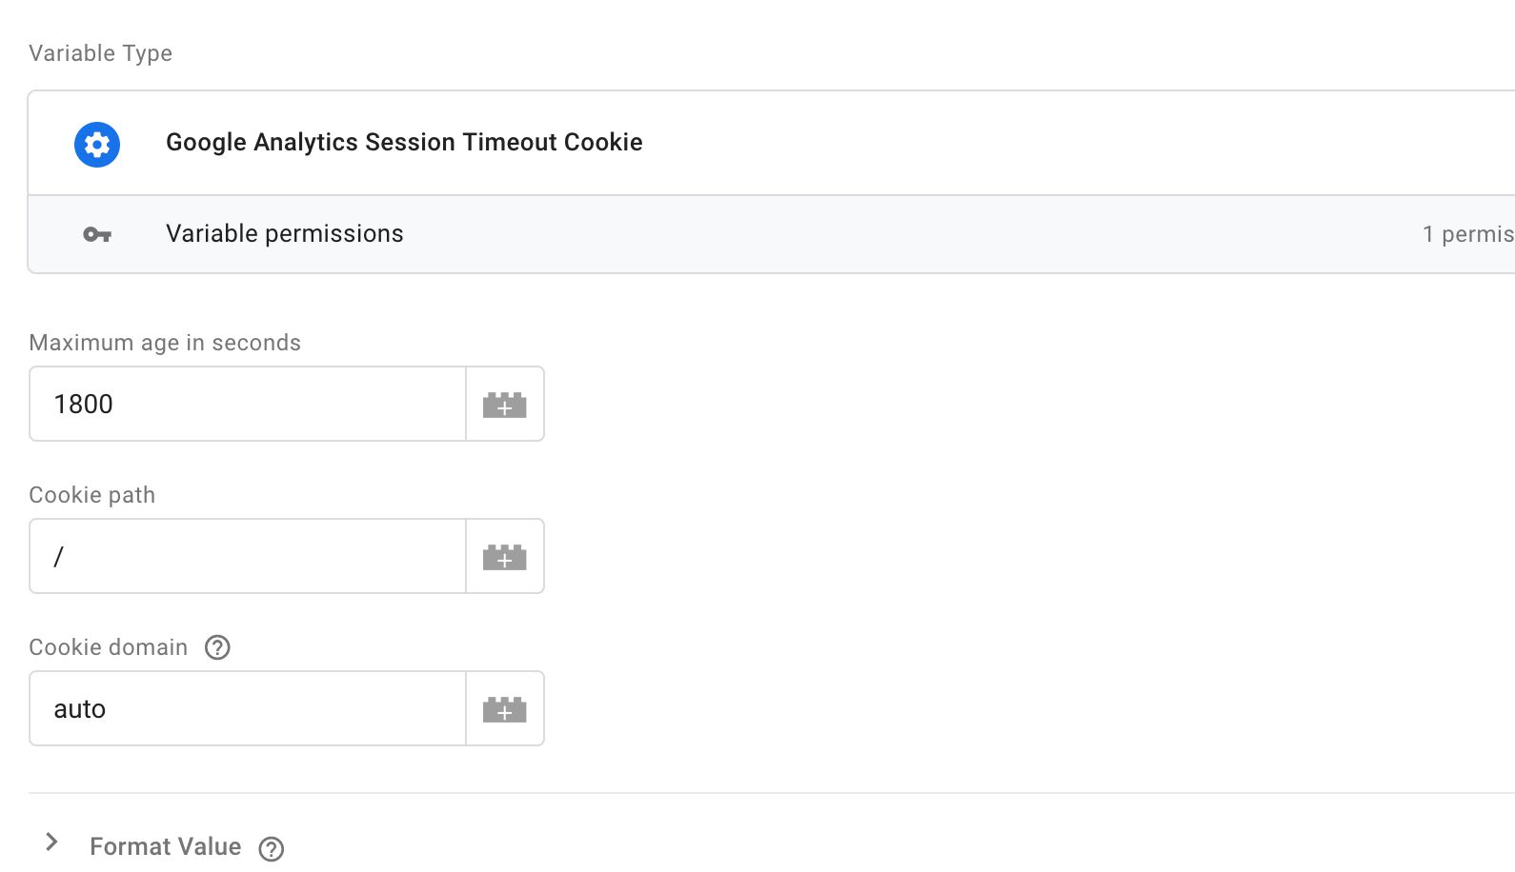Focus the Cookie path input field
Screen dimensions: 1515x872
click(x=248, y=556)
